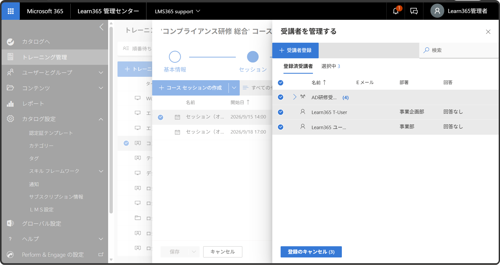Click the feedback chat icon in the header
Screen dimensions: 500x265
coord(414,11)
